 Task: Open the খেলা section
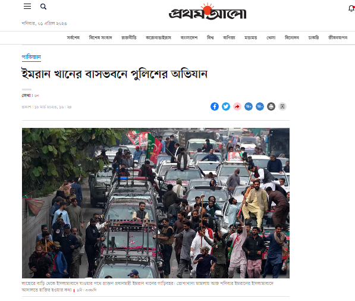[271, 37]
